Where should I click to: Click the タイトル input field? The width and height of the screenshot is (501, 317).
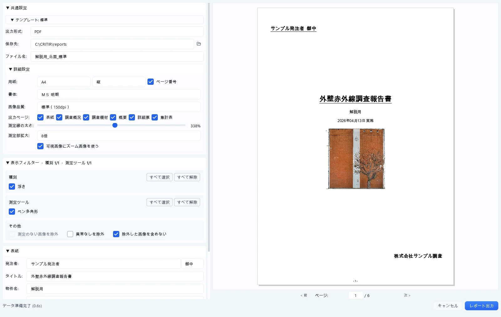coord(115,276)
